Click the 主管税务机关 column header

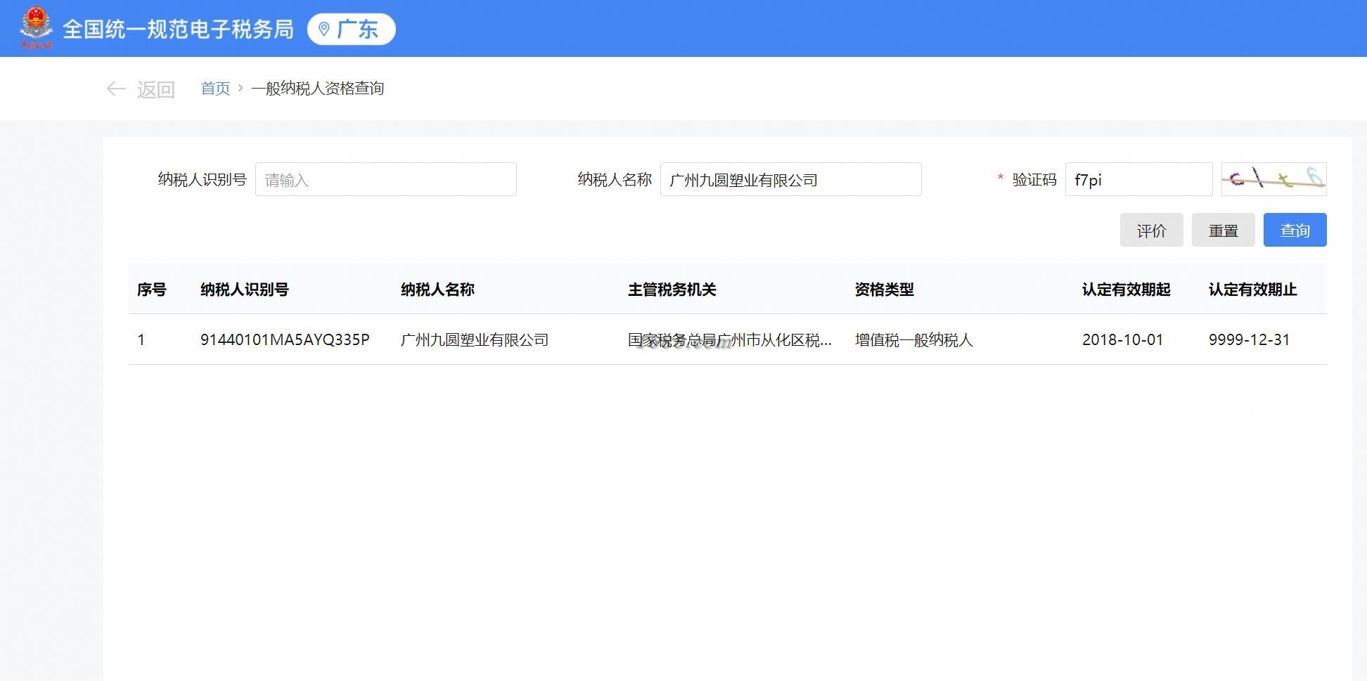pos(672,290)
